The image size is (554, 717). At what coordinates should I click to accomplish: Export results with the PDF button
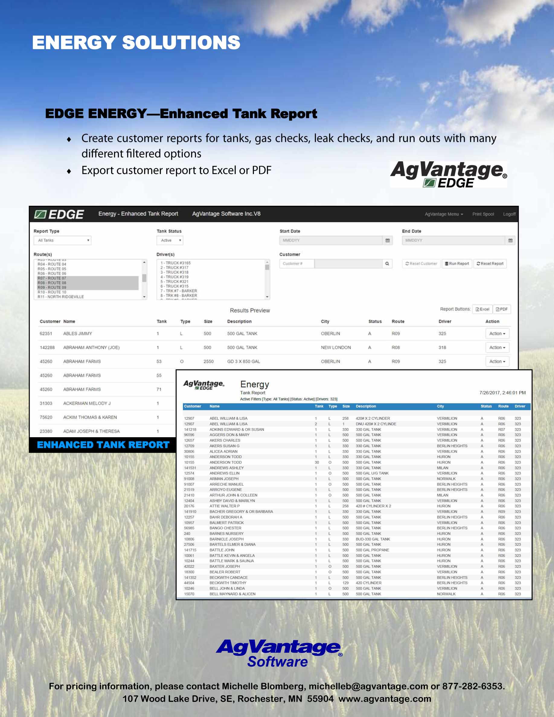click(502, 309)
